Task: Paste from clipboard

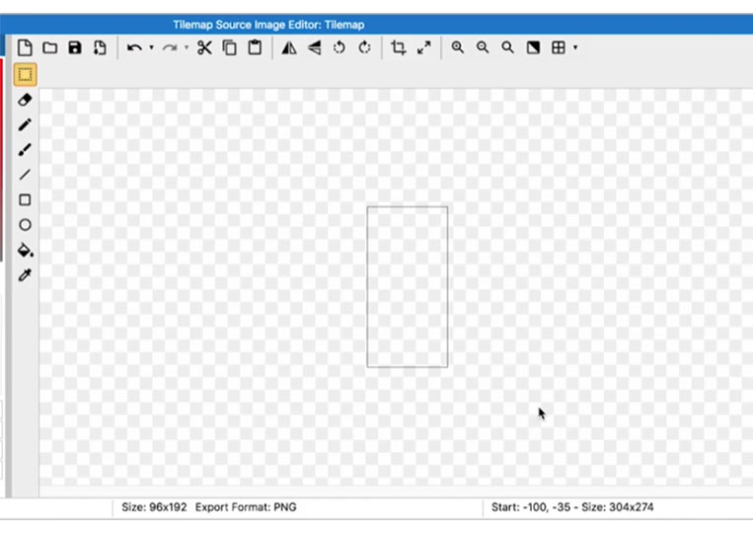Action: 255,47
